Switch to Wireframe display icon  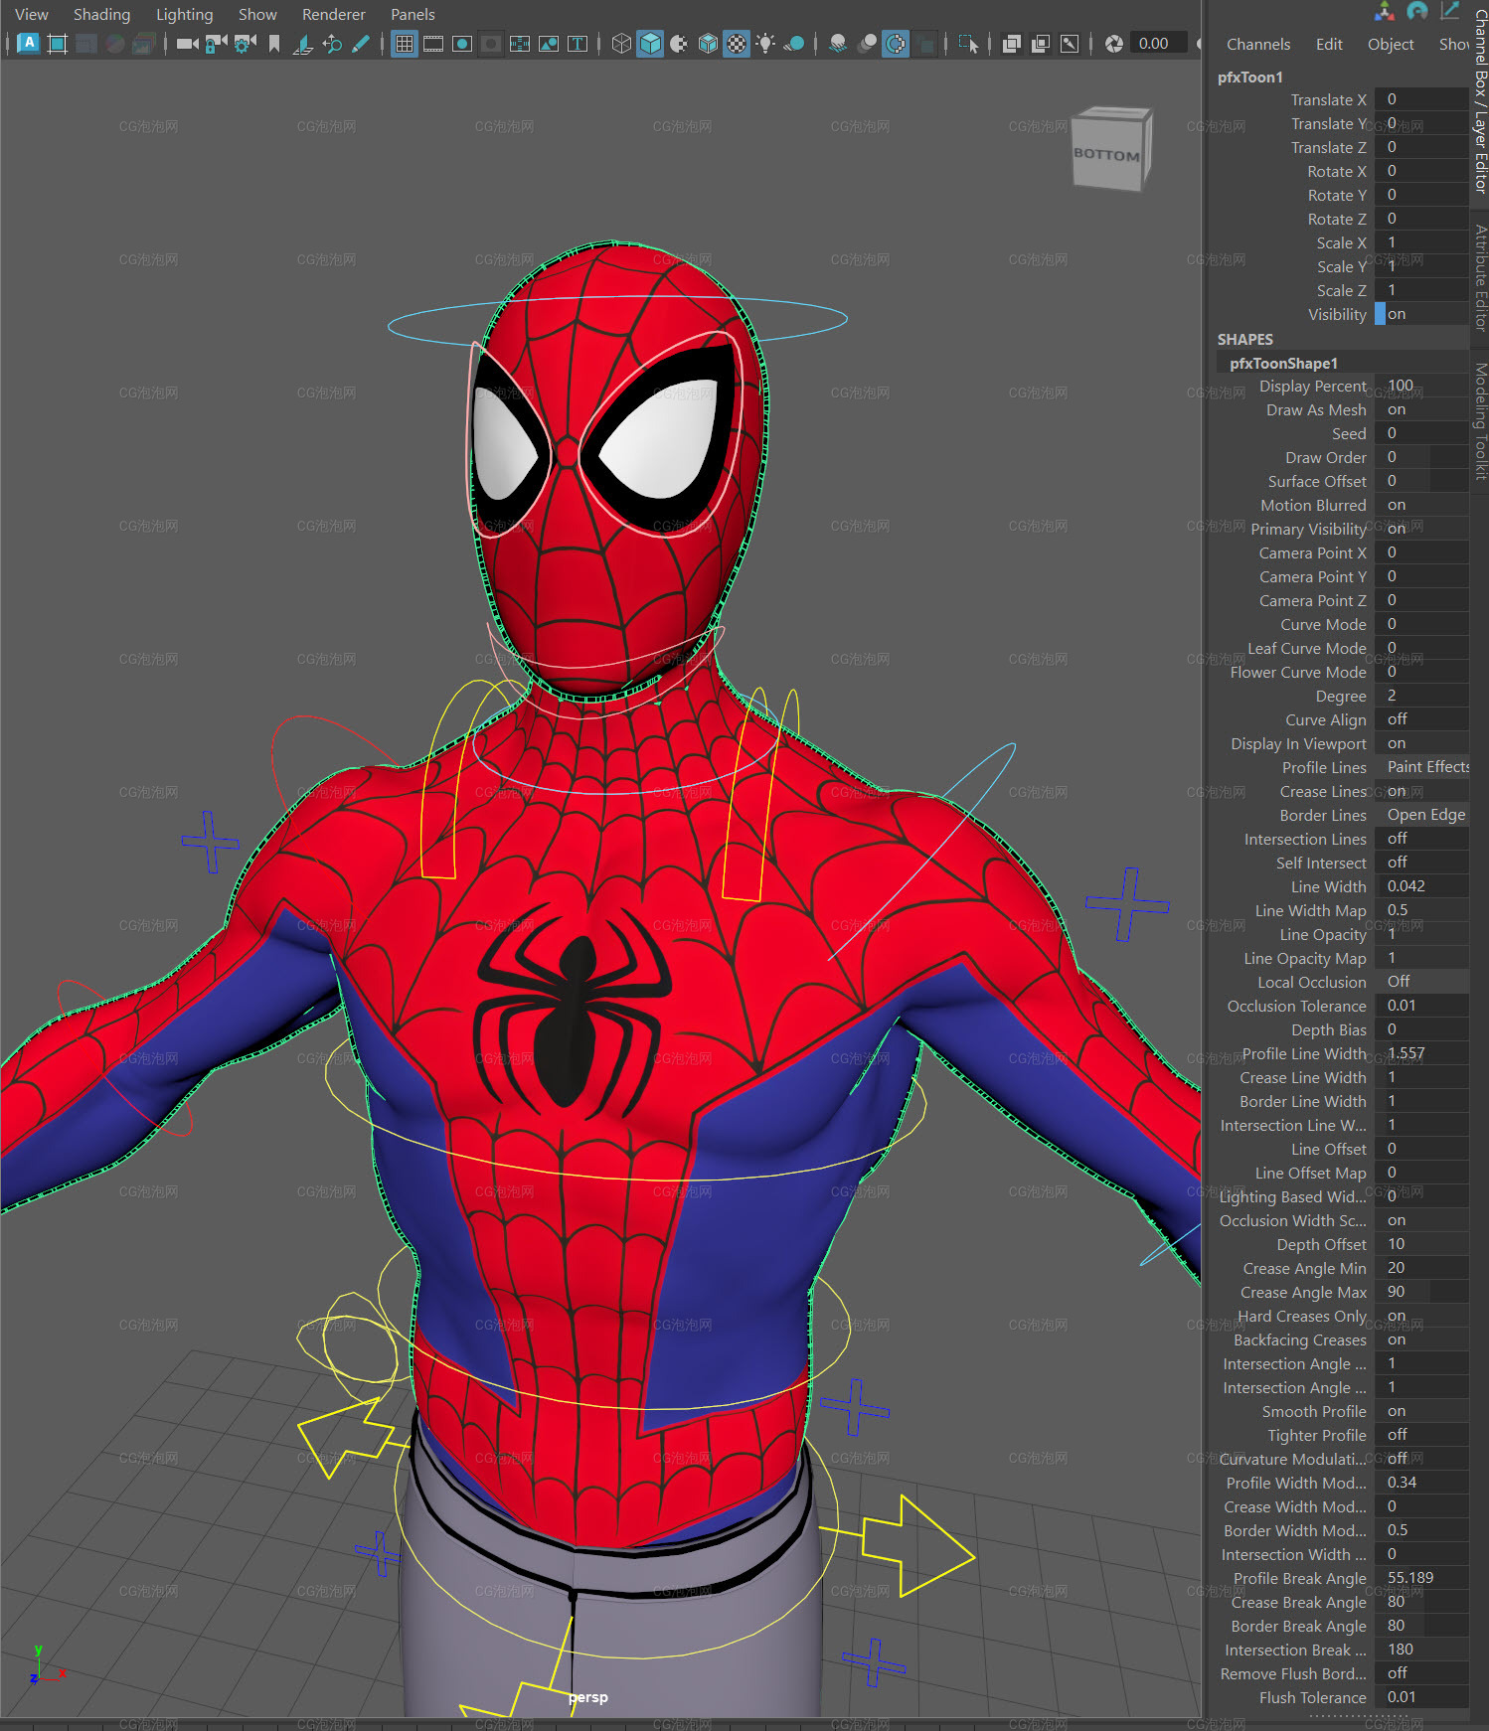[x=621, y=44]
